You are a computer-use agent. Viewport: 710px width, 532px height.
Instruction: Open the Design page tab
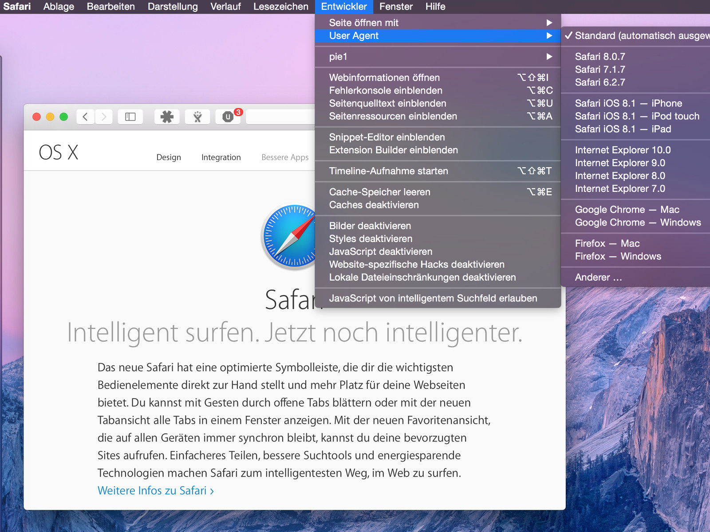169,157
